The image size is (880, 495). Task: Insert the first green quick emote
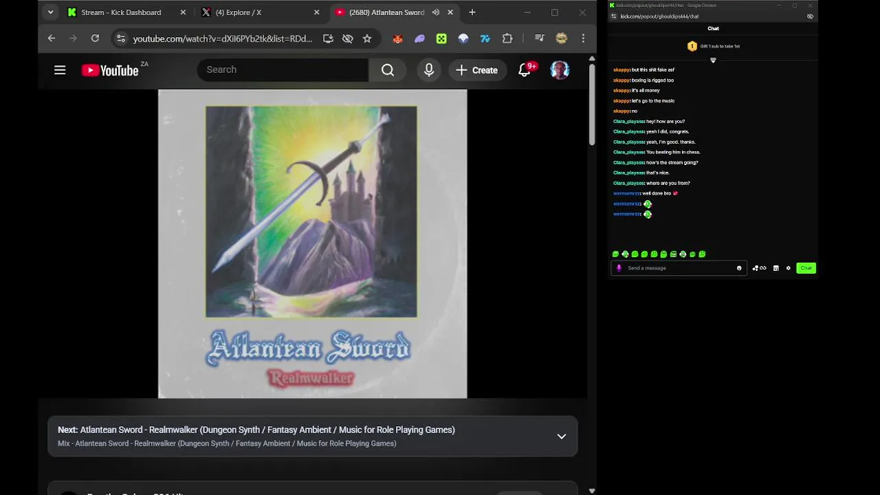[615, 254]
